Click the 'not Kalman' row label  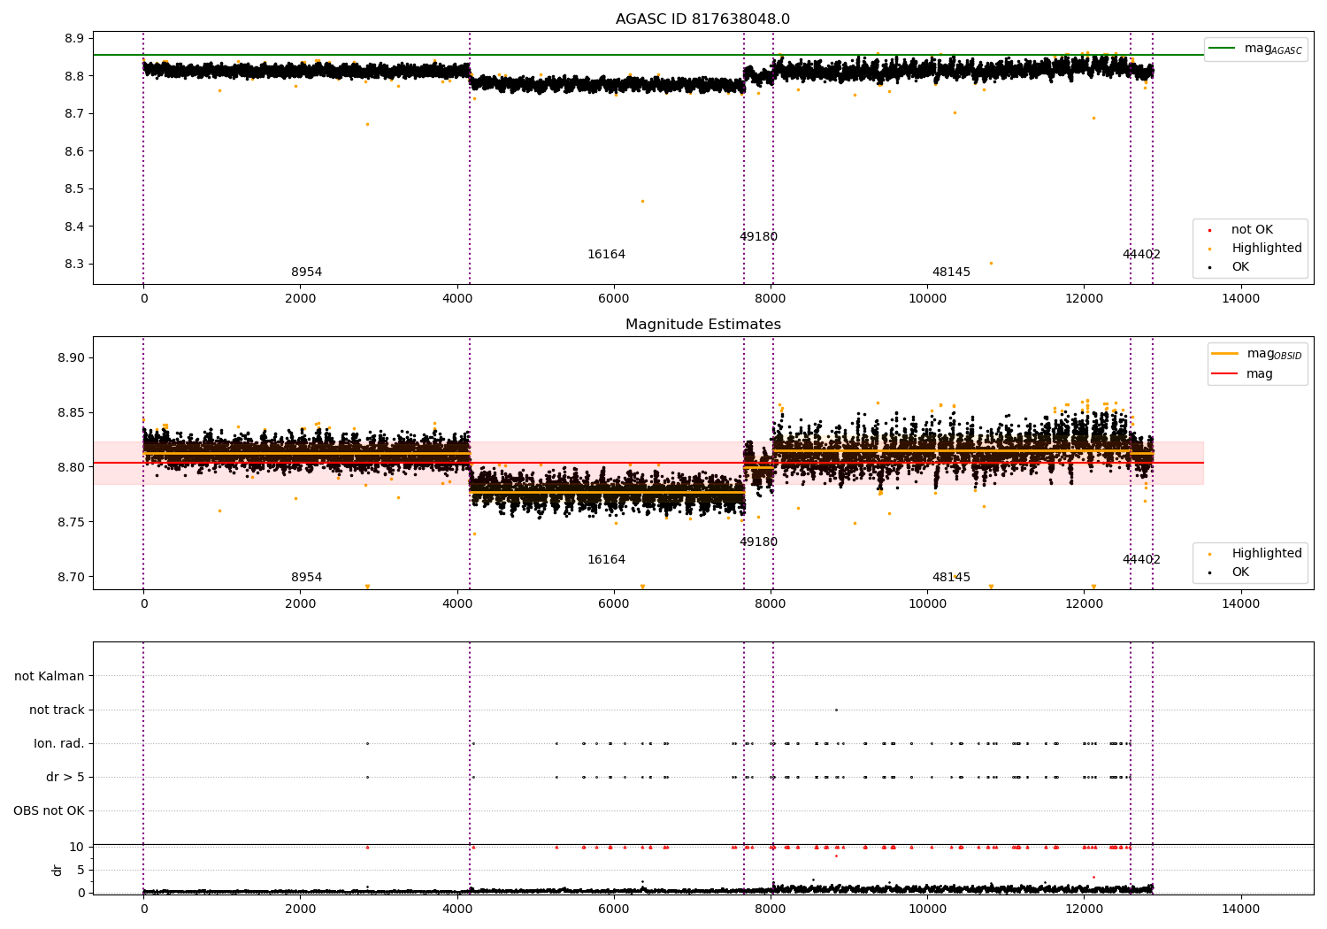(x=50, y=677)
